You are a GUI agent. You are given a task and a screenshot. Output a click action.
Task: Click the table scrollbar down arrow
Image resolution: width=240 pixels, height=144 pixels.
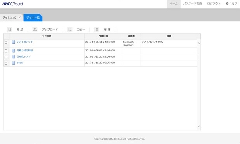[x=199, y=126]
